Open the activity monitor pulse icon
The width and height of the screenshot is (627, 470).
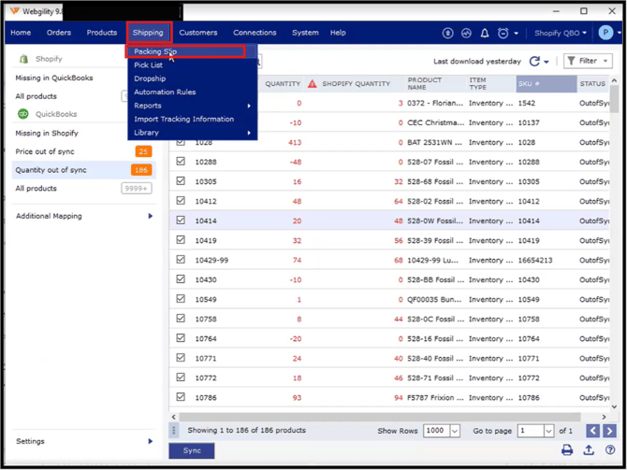tap(466, 33)
